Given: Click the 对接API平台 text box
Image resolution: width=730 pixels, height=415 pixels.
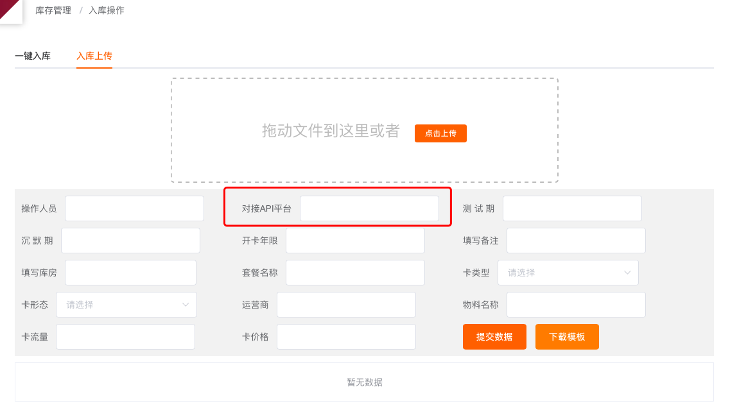Looking at the screenshot, I should [369, 208].
